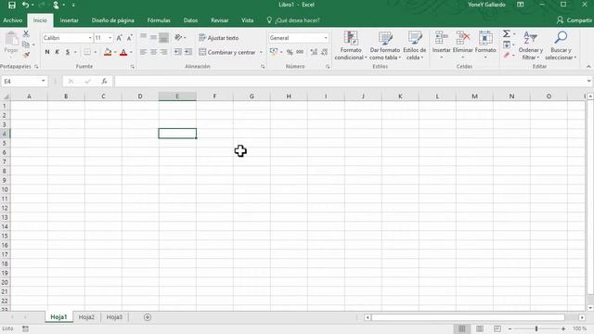Switch to sheet tab Hoja2
Viewport: 594px width, 334px height.
(86, 317)
